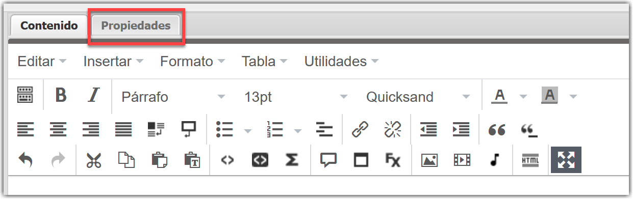Insert an image using picture icon
The height and width of the screenshot is (199, 633).
coord(429,160)
